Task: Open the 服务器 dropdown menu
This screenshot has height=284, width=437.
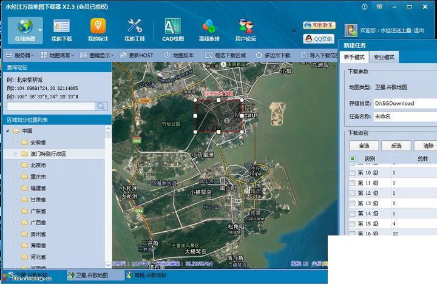Action: pos(20,55)
